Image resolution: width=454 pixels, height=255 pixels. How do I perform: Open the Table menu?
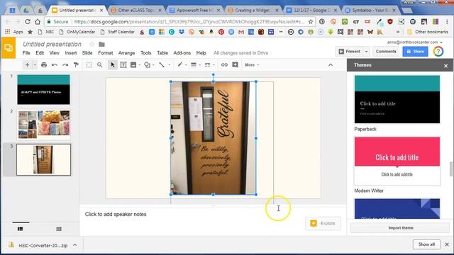pyautogui.click(x=162, y=53)
